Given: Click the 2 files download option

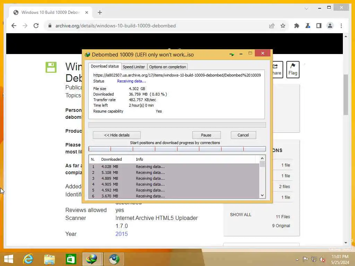Looking at the screenshot, I should [284, 187].
